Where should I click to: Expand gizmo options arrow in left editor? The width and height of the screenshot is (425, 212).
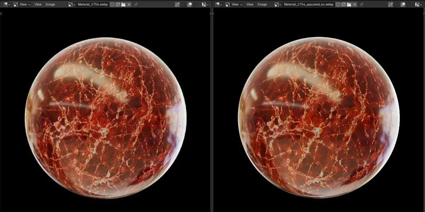pyautogui.click(x=182, y=4)
